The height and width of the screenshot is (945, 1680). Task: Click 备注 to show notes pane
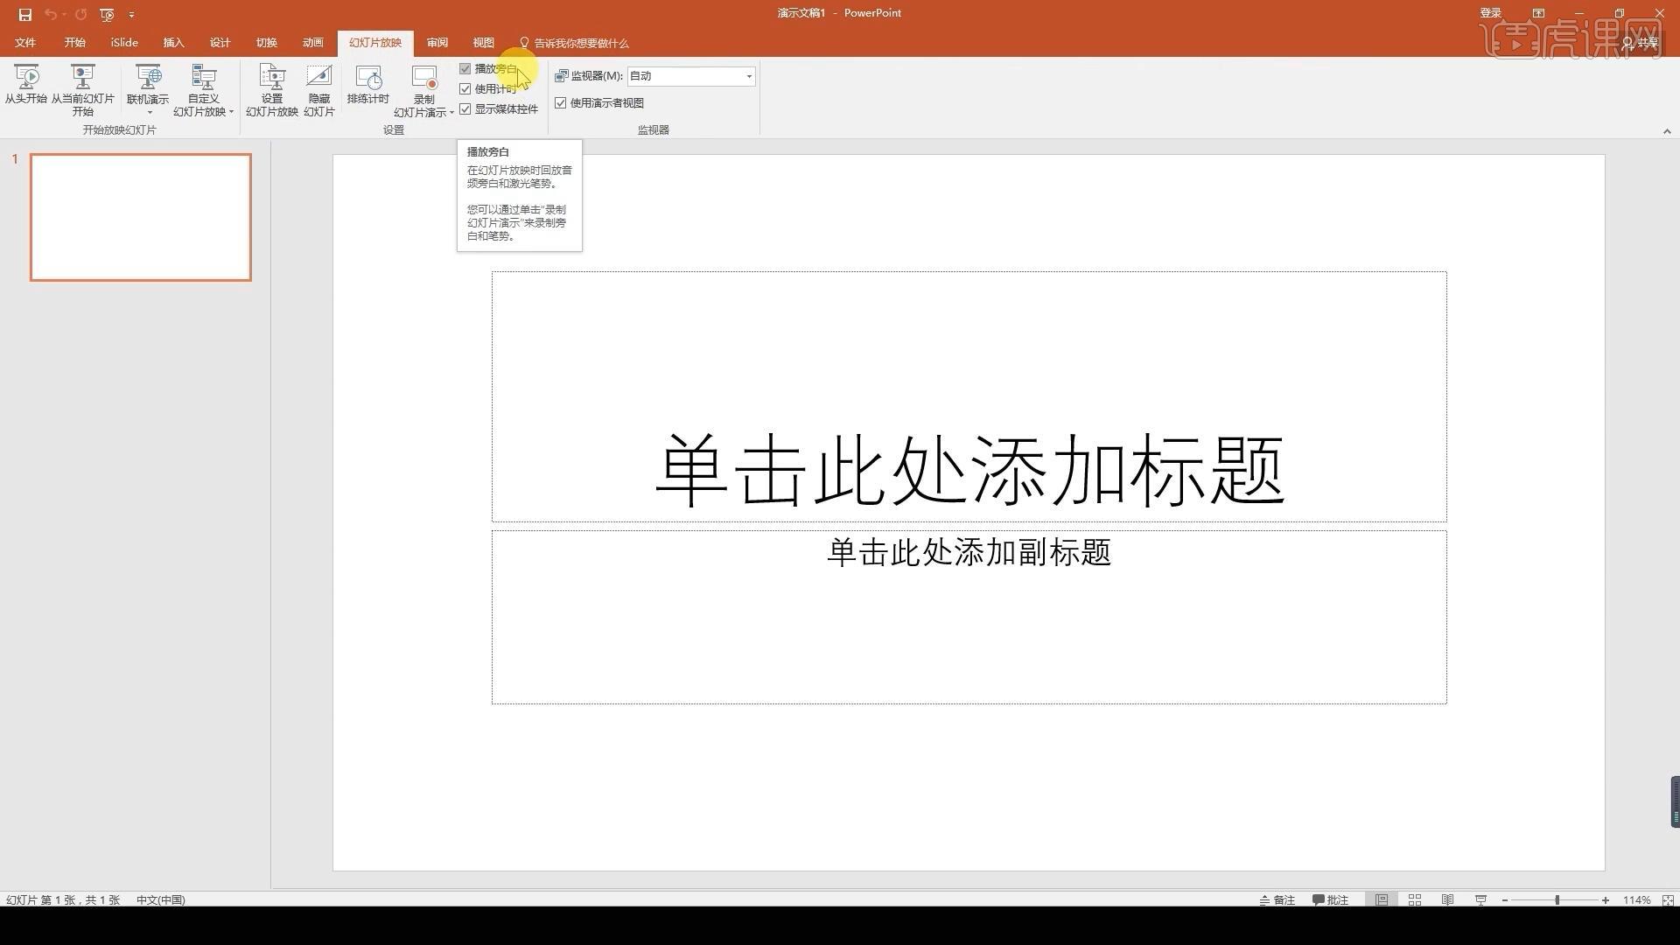1279,899
